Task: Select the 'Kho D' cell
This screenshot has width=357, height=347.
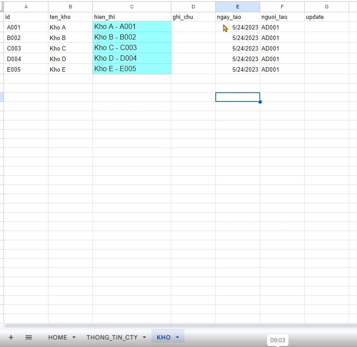Action: pos(70,59)
